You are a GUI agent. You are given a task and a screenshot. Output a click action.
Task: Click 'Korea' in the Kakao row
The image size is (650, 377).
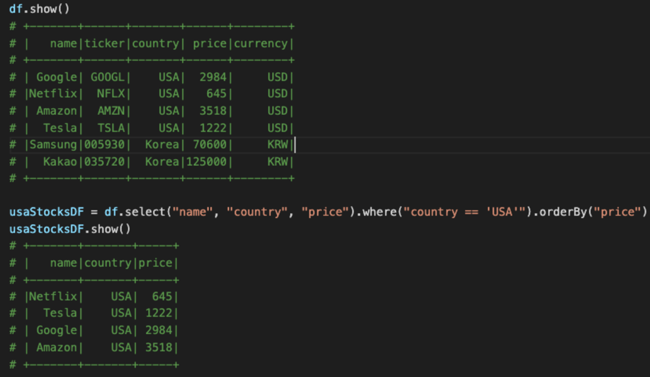(x=162, y=161)
